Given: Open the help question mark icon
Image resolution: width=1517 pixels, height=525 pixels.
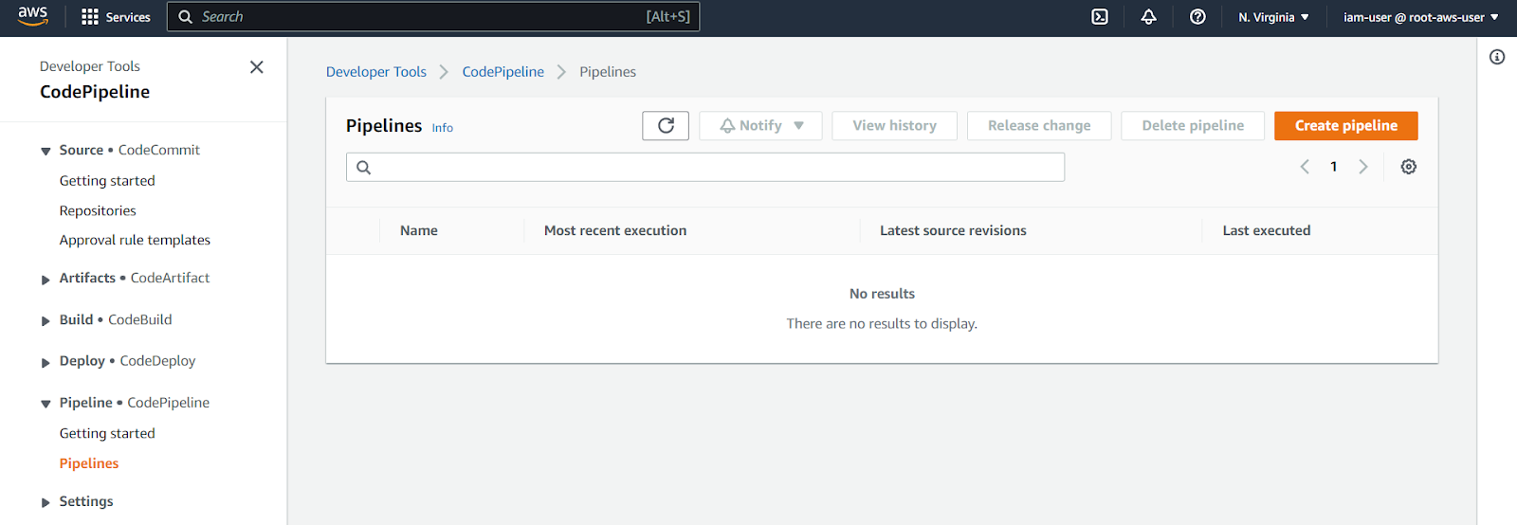Looking at the screenshot, I should coord(1197,17).
